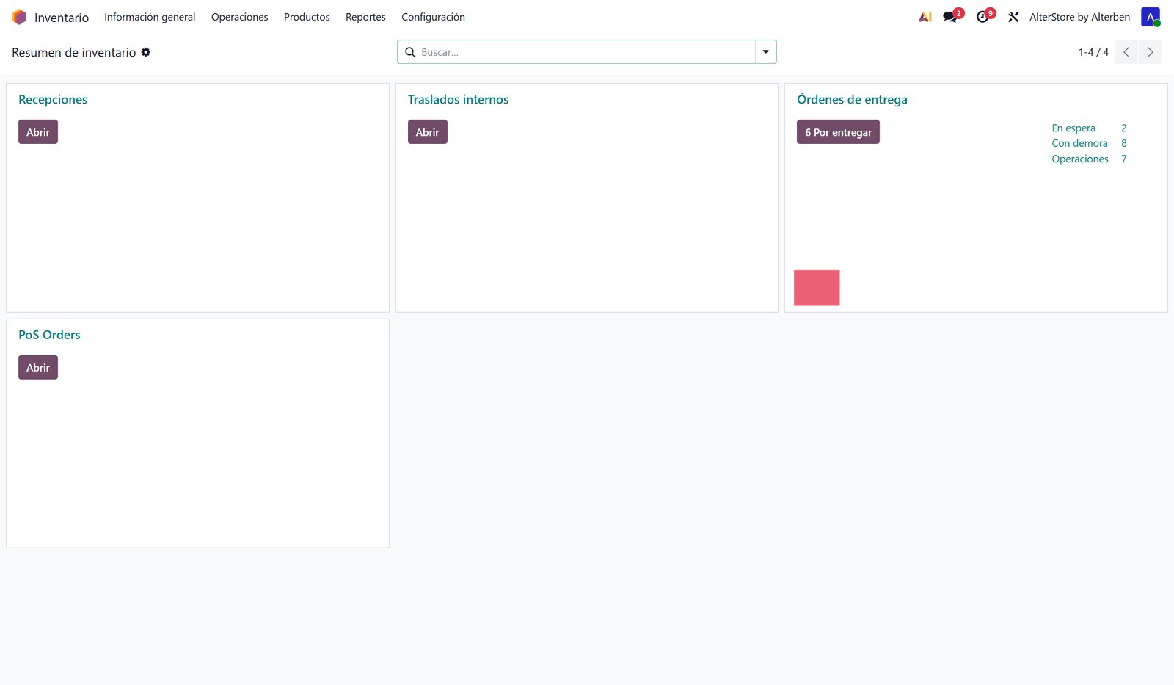This screenshot has width=1174, height=685.
Task: Open the AI assistant icon in top bar
Action: tap(925, 17)
